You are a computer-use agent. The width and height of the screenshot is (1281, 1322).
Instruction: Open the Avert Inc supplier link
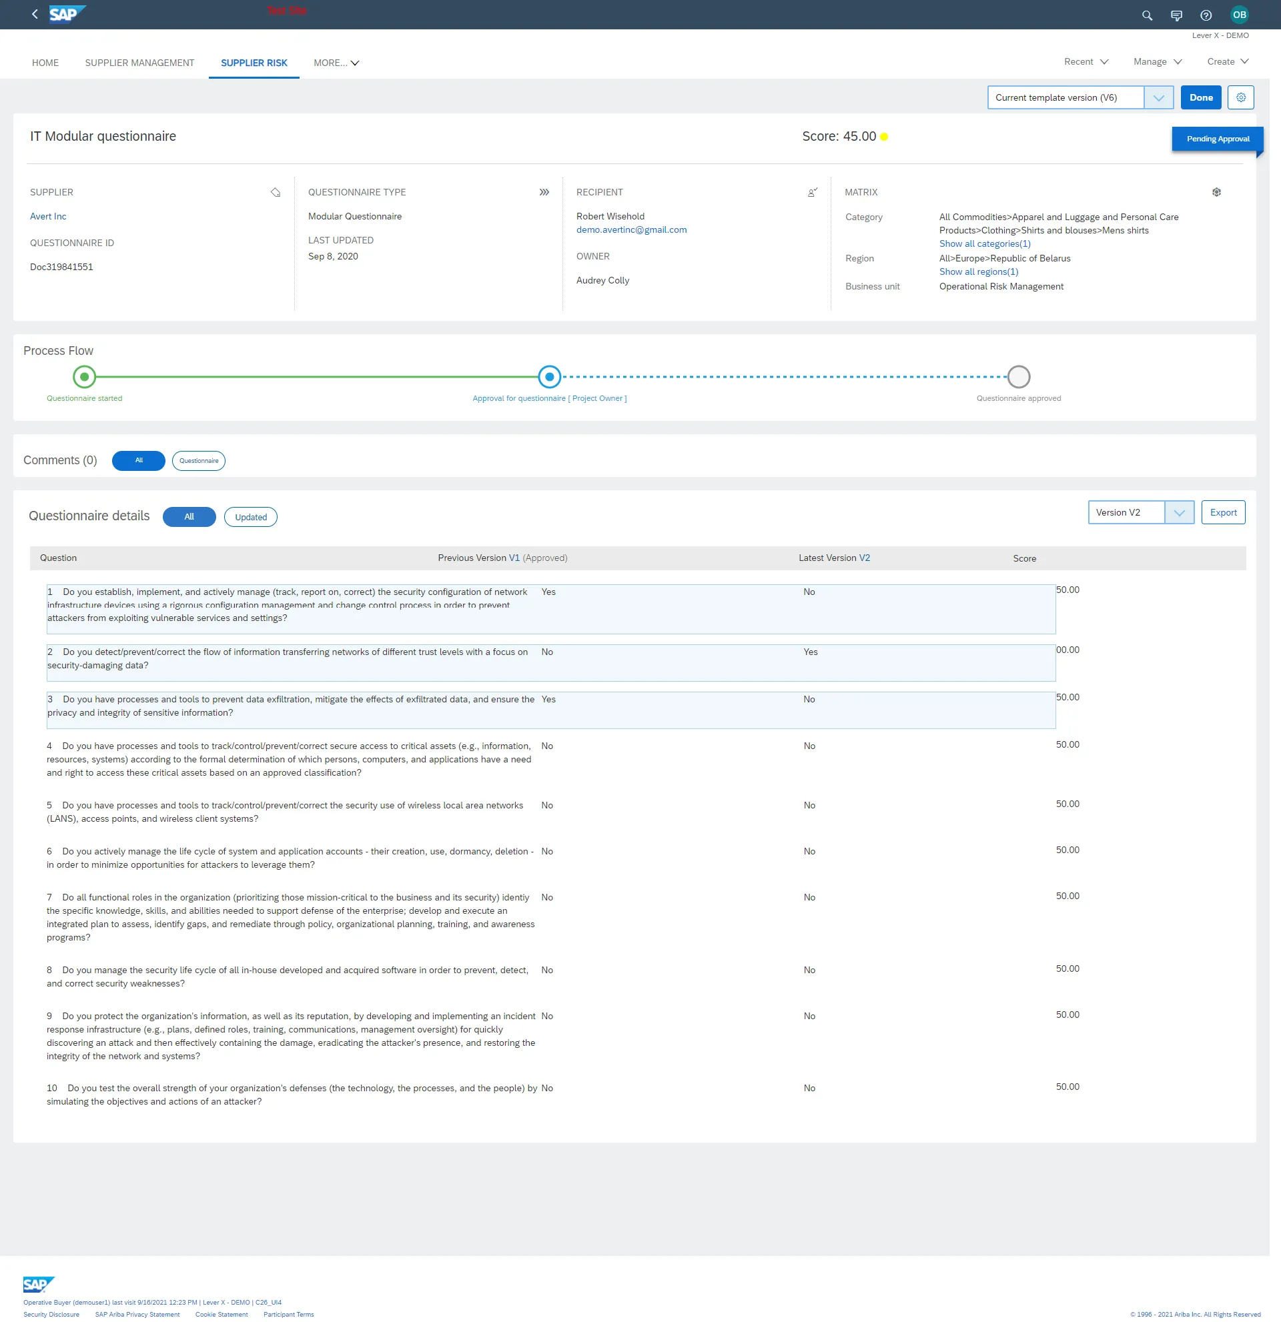pyautogui.click(x=48, y=217)
